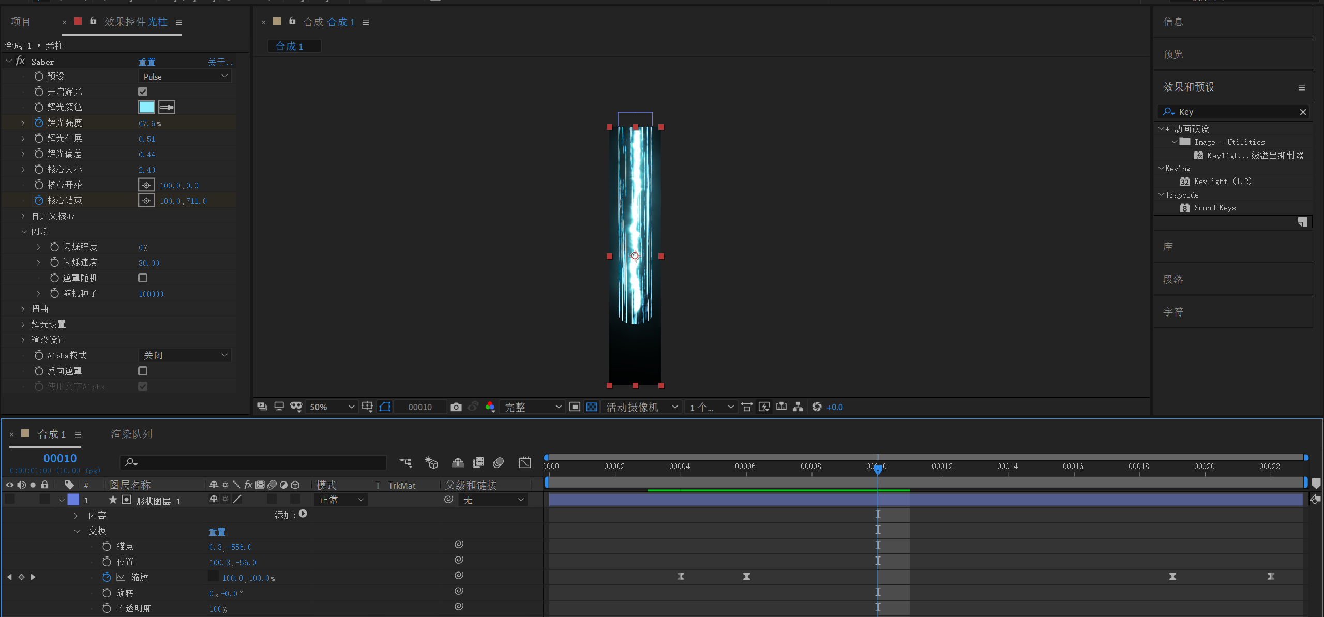Open the graph editor in timeline
The image size is (1324, 617).
pos(524,462)
